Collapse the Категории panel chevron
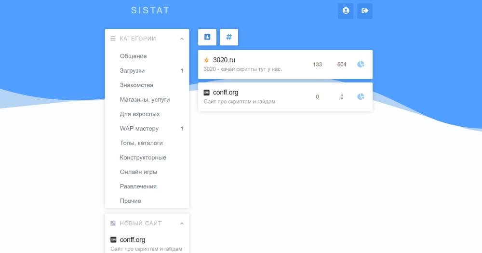 point(182,39)
